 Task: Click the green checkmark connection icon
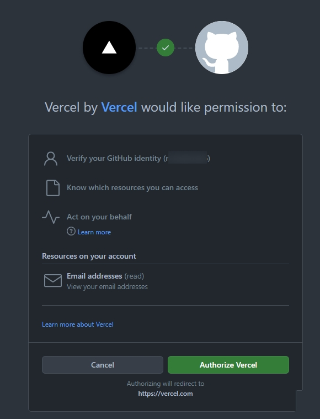click(x=166, y=48)
